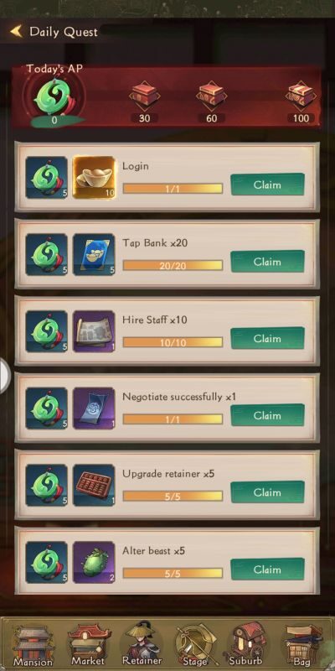Open the 60 AP reward chest
This screenshot has height=671, width=335.
coord(212,95)
